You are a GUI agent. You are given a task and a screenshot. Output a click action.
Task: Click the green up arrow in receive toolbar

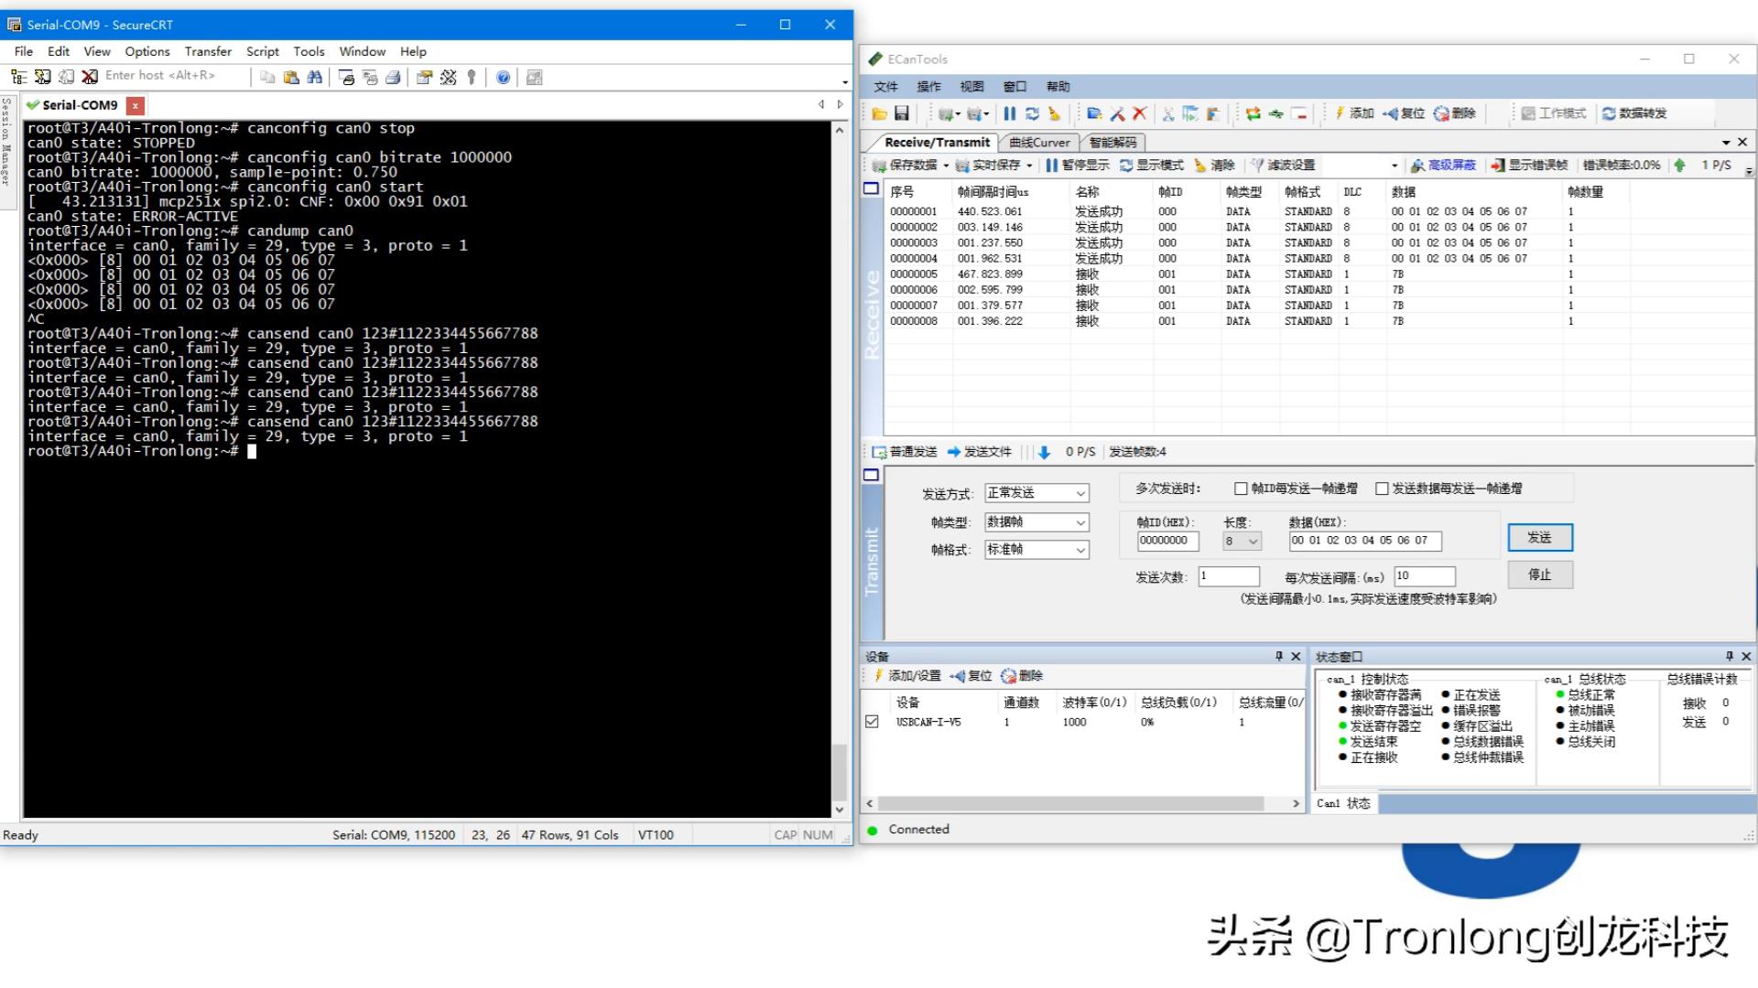pos(1679,166)
